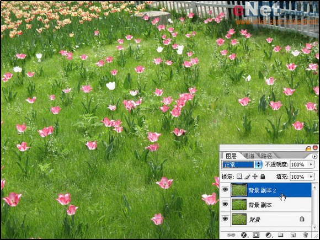Create a new layer group folder
This screenshot has height=240, width=320.
[x=281, y=235]
